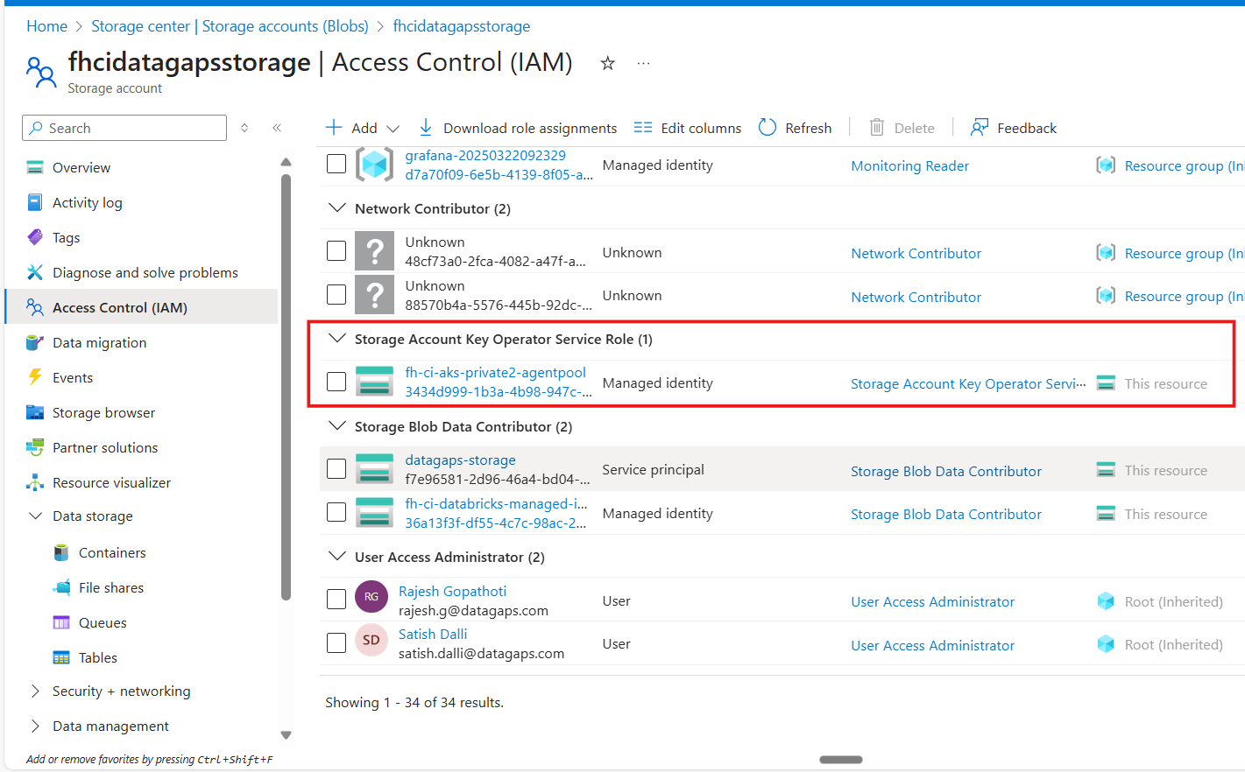1245x772 pixels.
Task: Click the Activity log icon
Action: tap(35, 202)
